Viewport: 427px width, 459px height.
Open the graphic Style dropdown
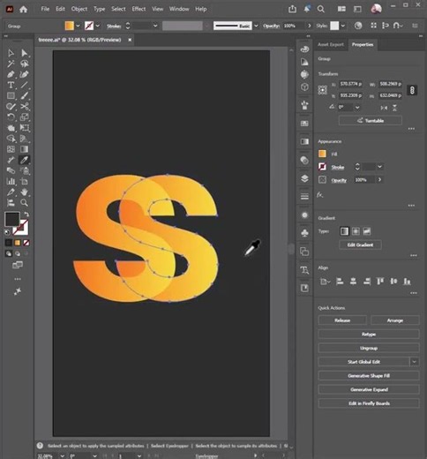(x=343, y=26)
